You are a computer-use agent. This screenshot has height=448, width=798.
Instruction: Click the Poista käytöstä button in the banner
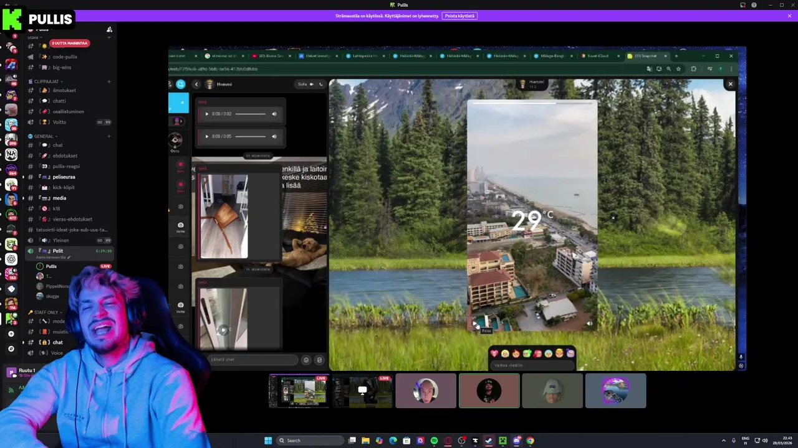point(459,16)
